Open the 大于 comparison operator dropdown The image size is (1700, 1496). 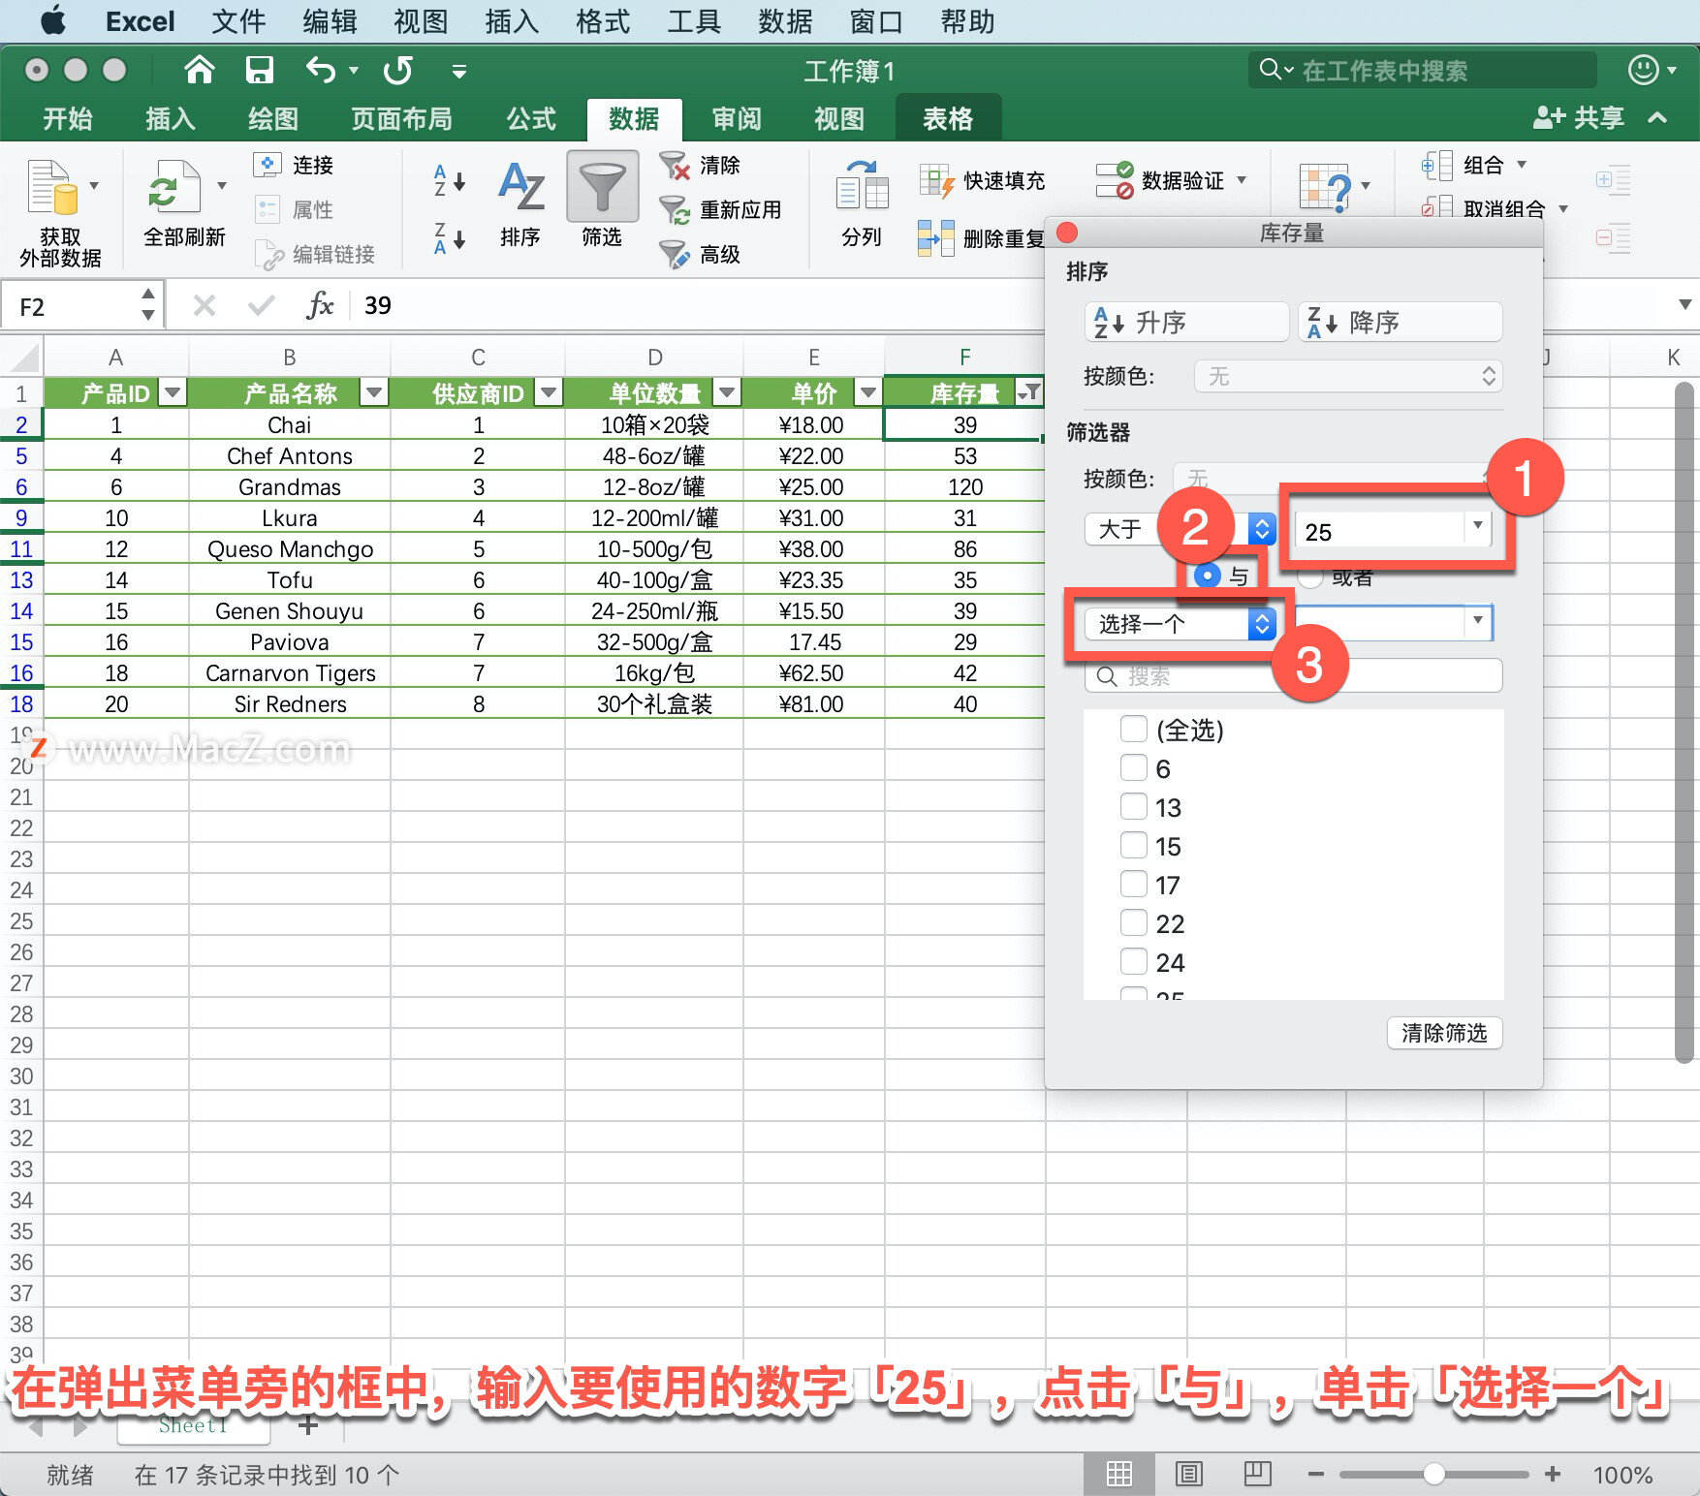[1180, 529]
